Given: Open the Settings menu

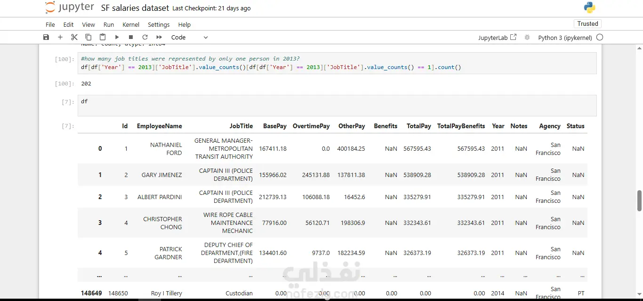Looking at the screenshot, I should (159, 24).
